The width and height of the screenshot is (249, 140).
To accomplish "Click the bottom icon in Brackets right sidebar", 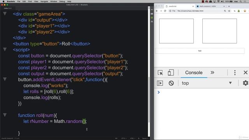I will tap(152, 21).
